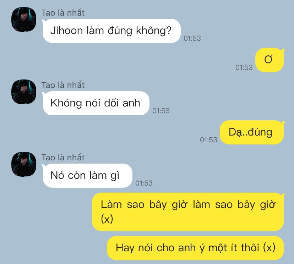This screenshot has width=294, height=264.
Task: Select "Hay nói cho anh ý" bubble
Action: coord(196,248)
